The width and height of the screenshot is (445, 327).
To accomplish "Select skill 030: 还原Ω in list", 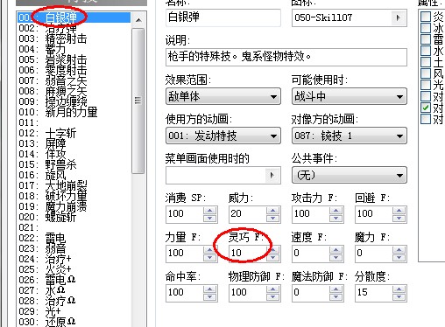I will pyautogui.click(x=74, y=322).
